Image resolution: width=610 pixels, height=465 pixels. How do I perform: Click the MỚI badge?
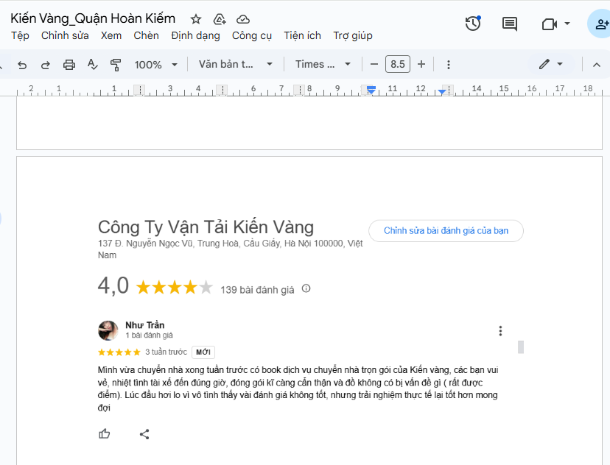point(203,352)
